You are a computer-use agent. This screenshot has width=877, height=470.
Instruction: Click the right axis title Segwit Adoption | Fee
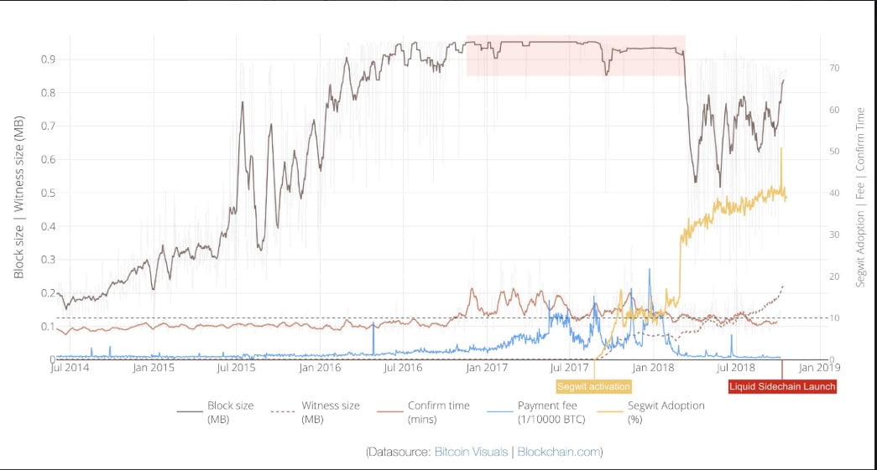[x=859, y=196]
